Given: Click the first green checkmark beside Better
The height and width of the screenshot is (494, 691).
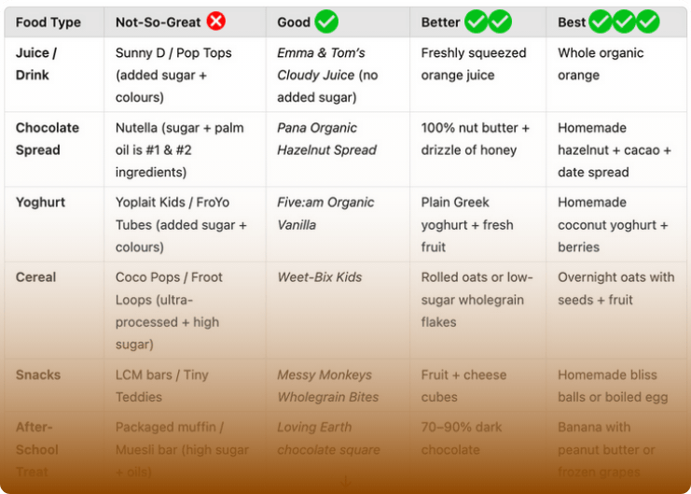Looking at the screenshot, I should click(476, 21).
